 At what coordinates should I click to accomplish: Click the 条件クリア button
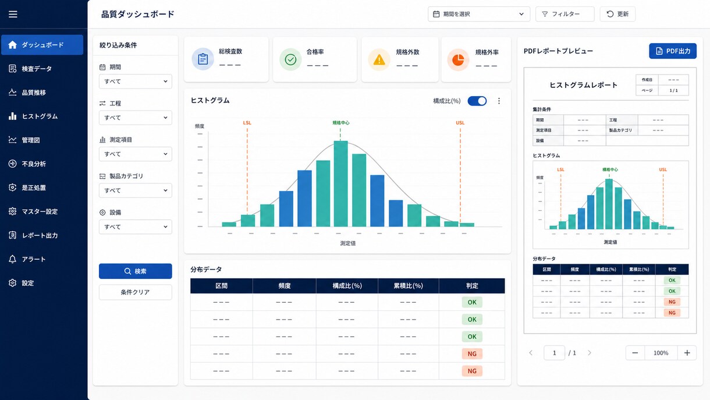click(x=135, y=292)
